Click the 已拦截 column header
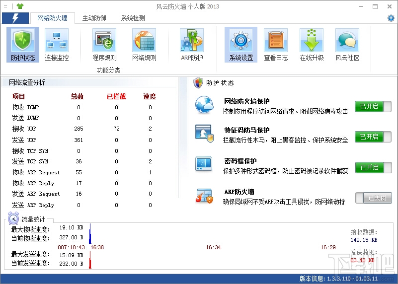This screenshot has width=398, height=284. click(116, 96)
